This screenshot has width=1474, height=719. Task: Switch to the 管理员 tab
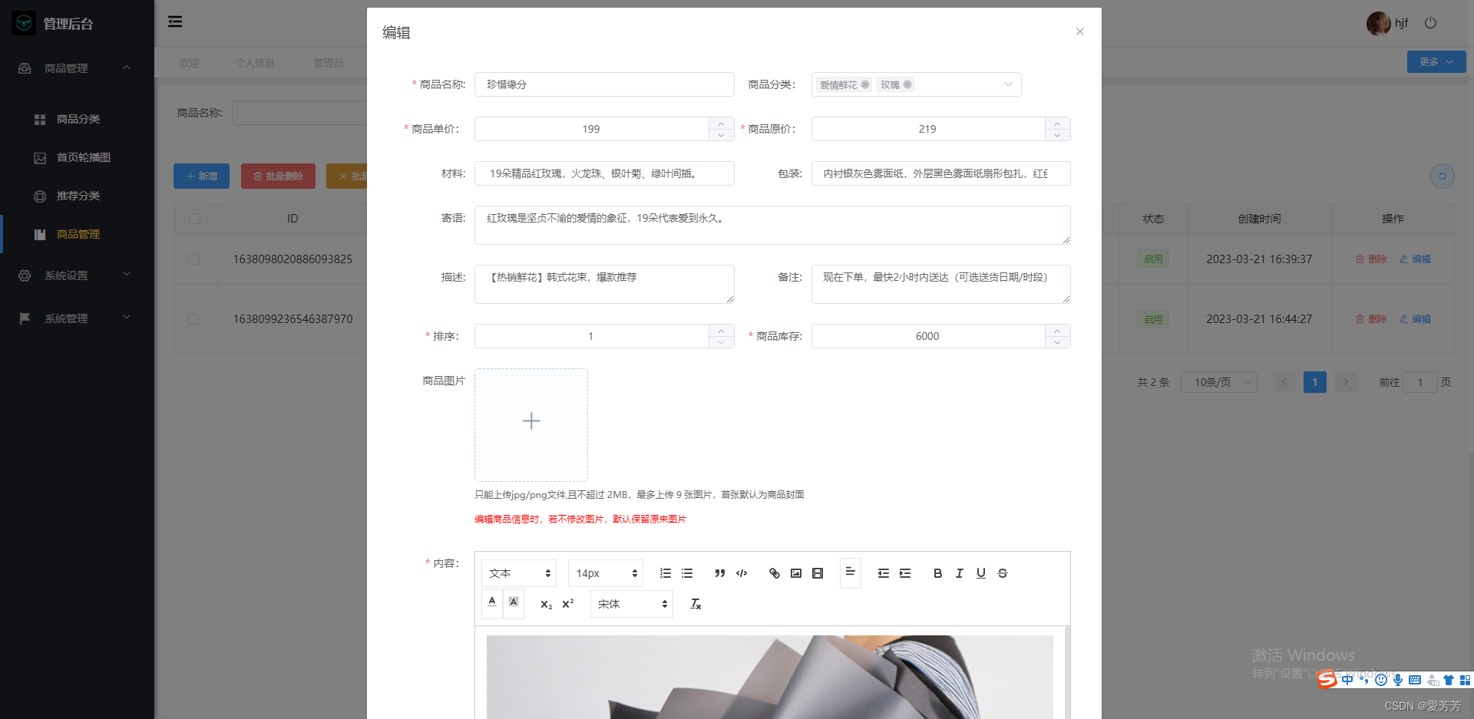(329, 63)
